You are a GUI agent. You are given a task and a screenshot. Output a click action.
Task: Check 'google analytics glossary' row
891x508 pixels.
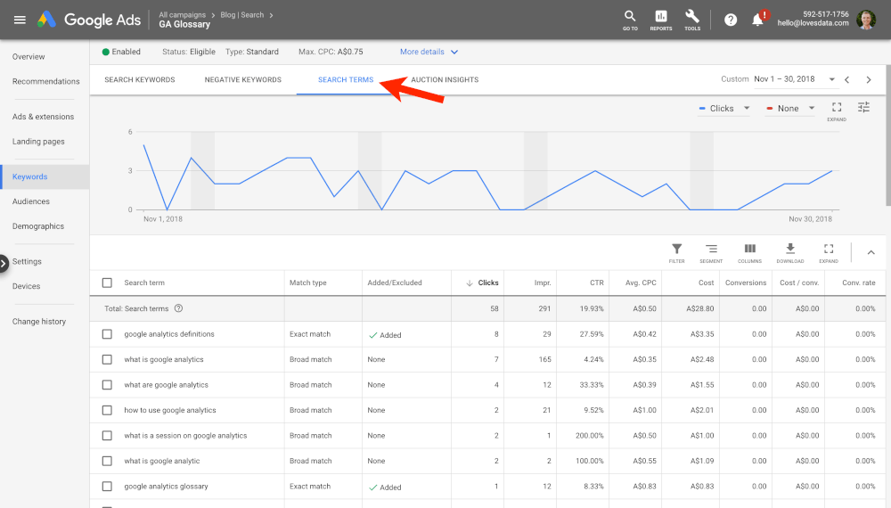(x=107, y=487)
